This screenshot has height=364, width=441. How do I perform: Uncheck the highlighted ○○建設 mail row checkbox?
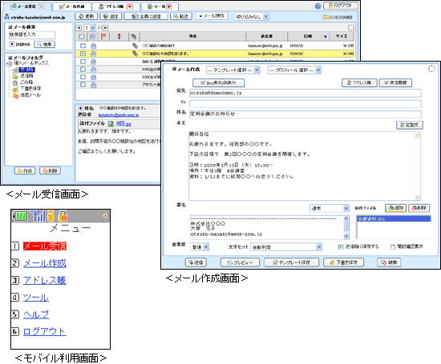point(83,54)
